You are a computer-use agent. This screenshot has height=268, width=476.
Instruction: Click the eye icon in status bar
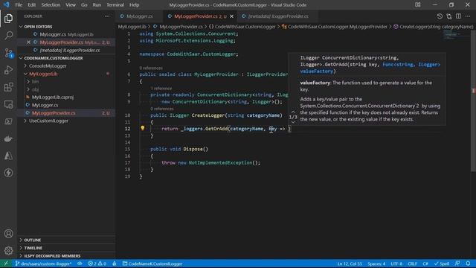point(80,264)
